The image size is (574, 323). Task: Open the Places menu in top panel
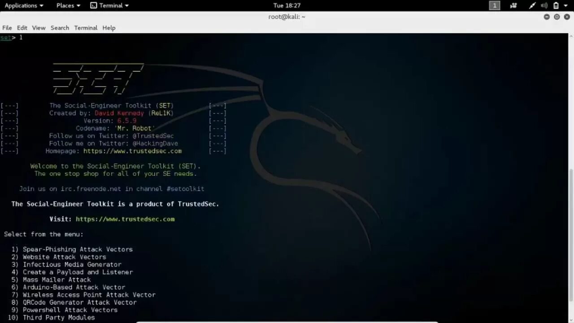(x=68, y=5)
